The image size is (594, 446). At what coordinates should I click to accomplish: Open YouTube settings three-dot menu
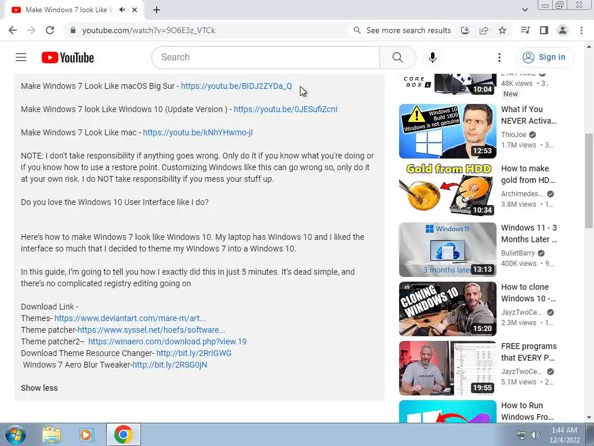point(499,57)
